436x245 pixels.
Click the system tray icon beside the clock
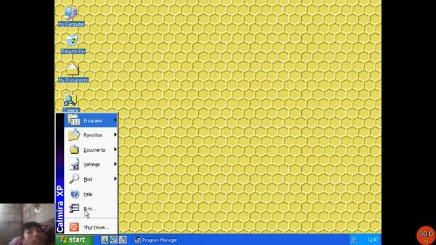click(x=354, y=240)
